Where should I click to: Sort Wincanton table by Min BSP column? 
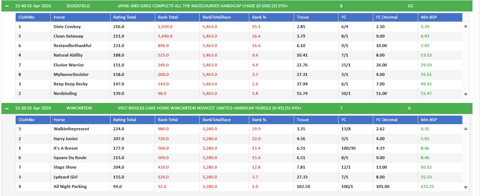[x=429, y=120]
